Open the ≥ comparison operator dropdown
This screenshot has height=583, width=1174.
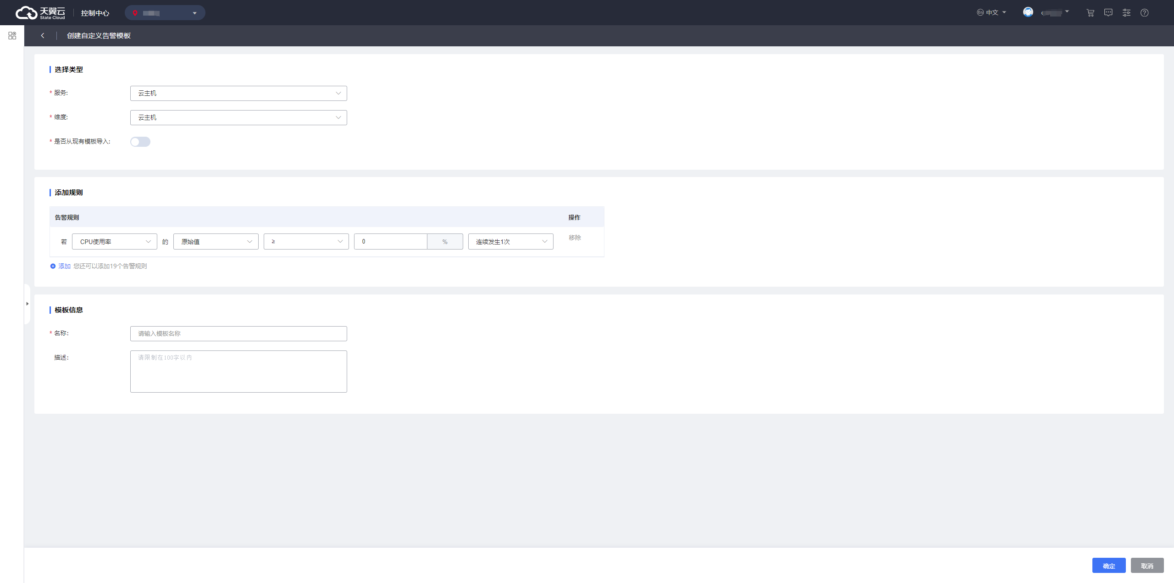pos(306,242)
